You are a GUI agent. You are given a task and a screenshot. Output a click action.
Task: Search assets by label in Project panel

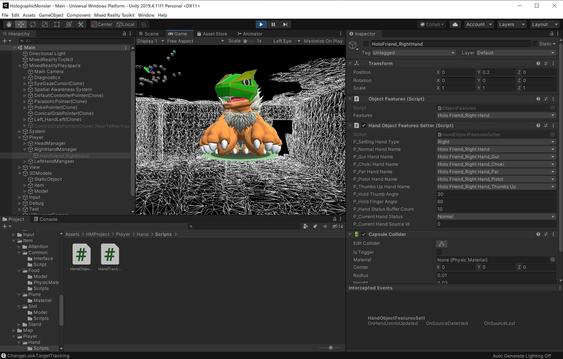tap(315, 226)
